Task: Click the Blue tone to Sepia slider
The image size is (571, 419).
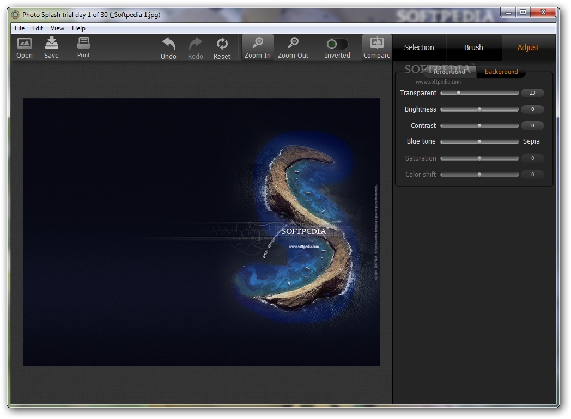Action: [x=479, y=142]
